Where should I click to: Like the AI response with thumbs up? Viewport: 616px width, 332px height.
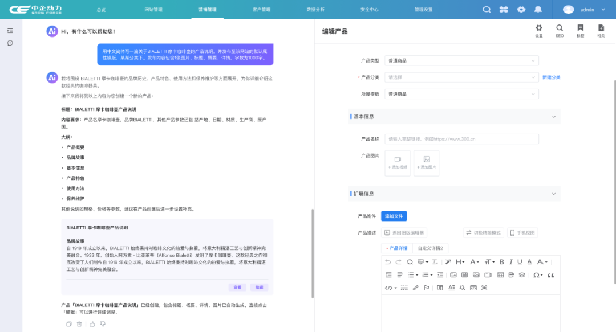[x=92, y=324]
